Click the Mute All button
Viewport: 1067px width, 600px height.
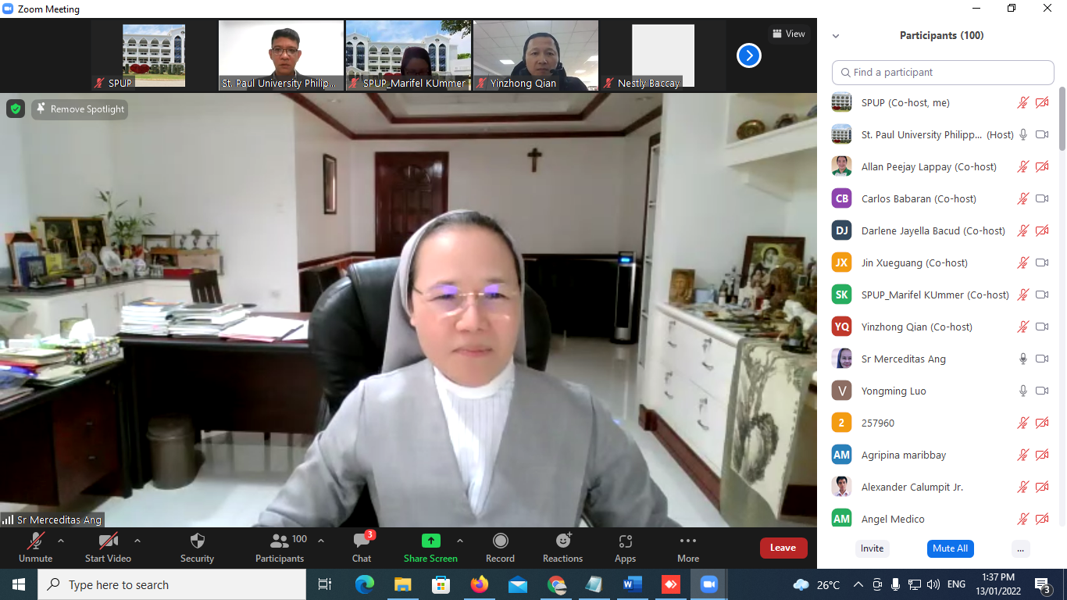(x=951, y=548)
